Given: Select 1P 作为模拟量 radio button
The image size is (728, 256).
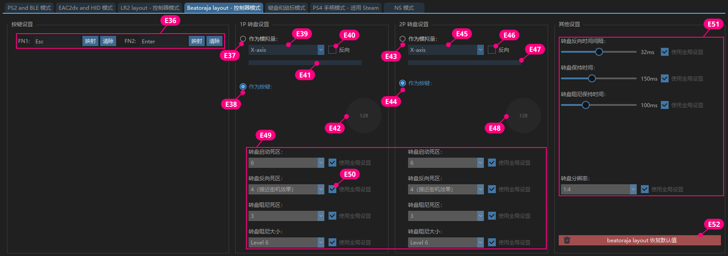Looking at the screenshot, I should 243,39.
